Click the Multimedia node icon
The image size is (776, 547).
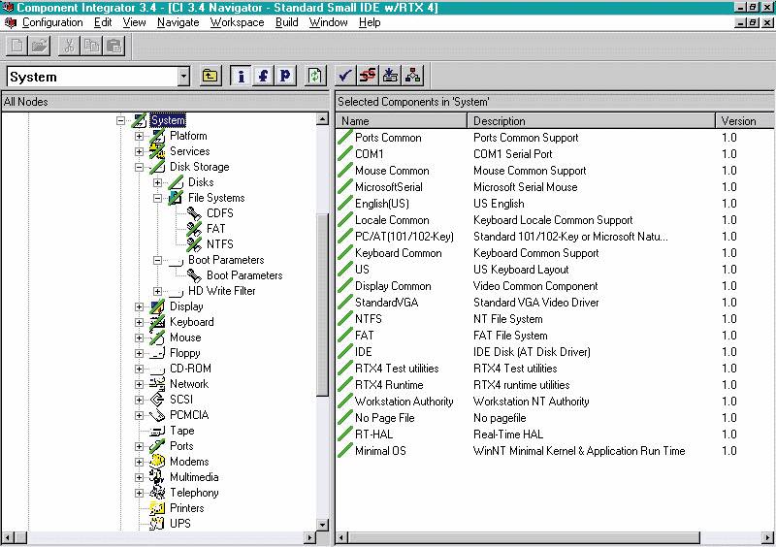(x=157, y=477)
